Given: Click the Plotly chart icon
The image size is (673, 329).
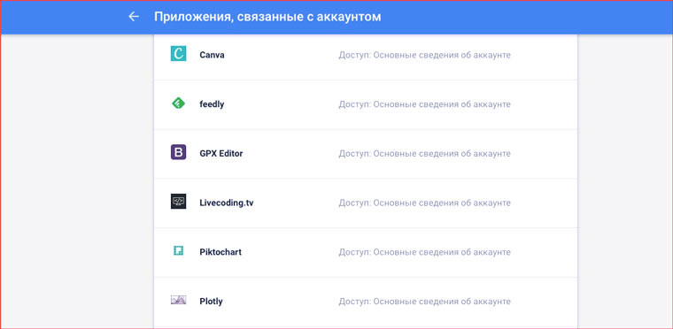Looking at the screenshot, I should pos(178,300).
